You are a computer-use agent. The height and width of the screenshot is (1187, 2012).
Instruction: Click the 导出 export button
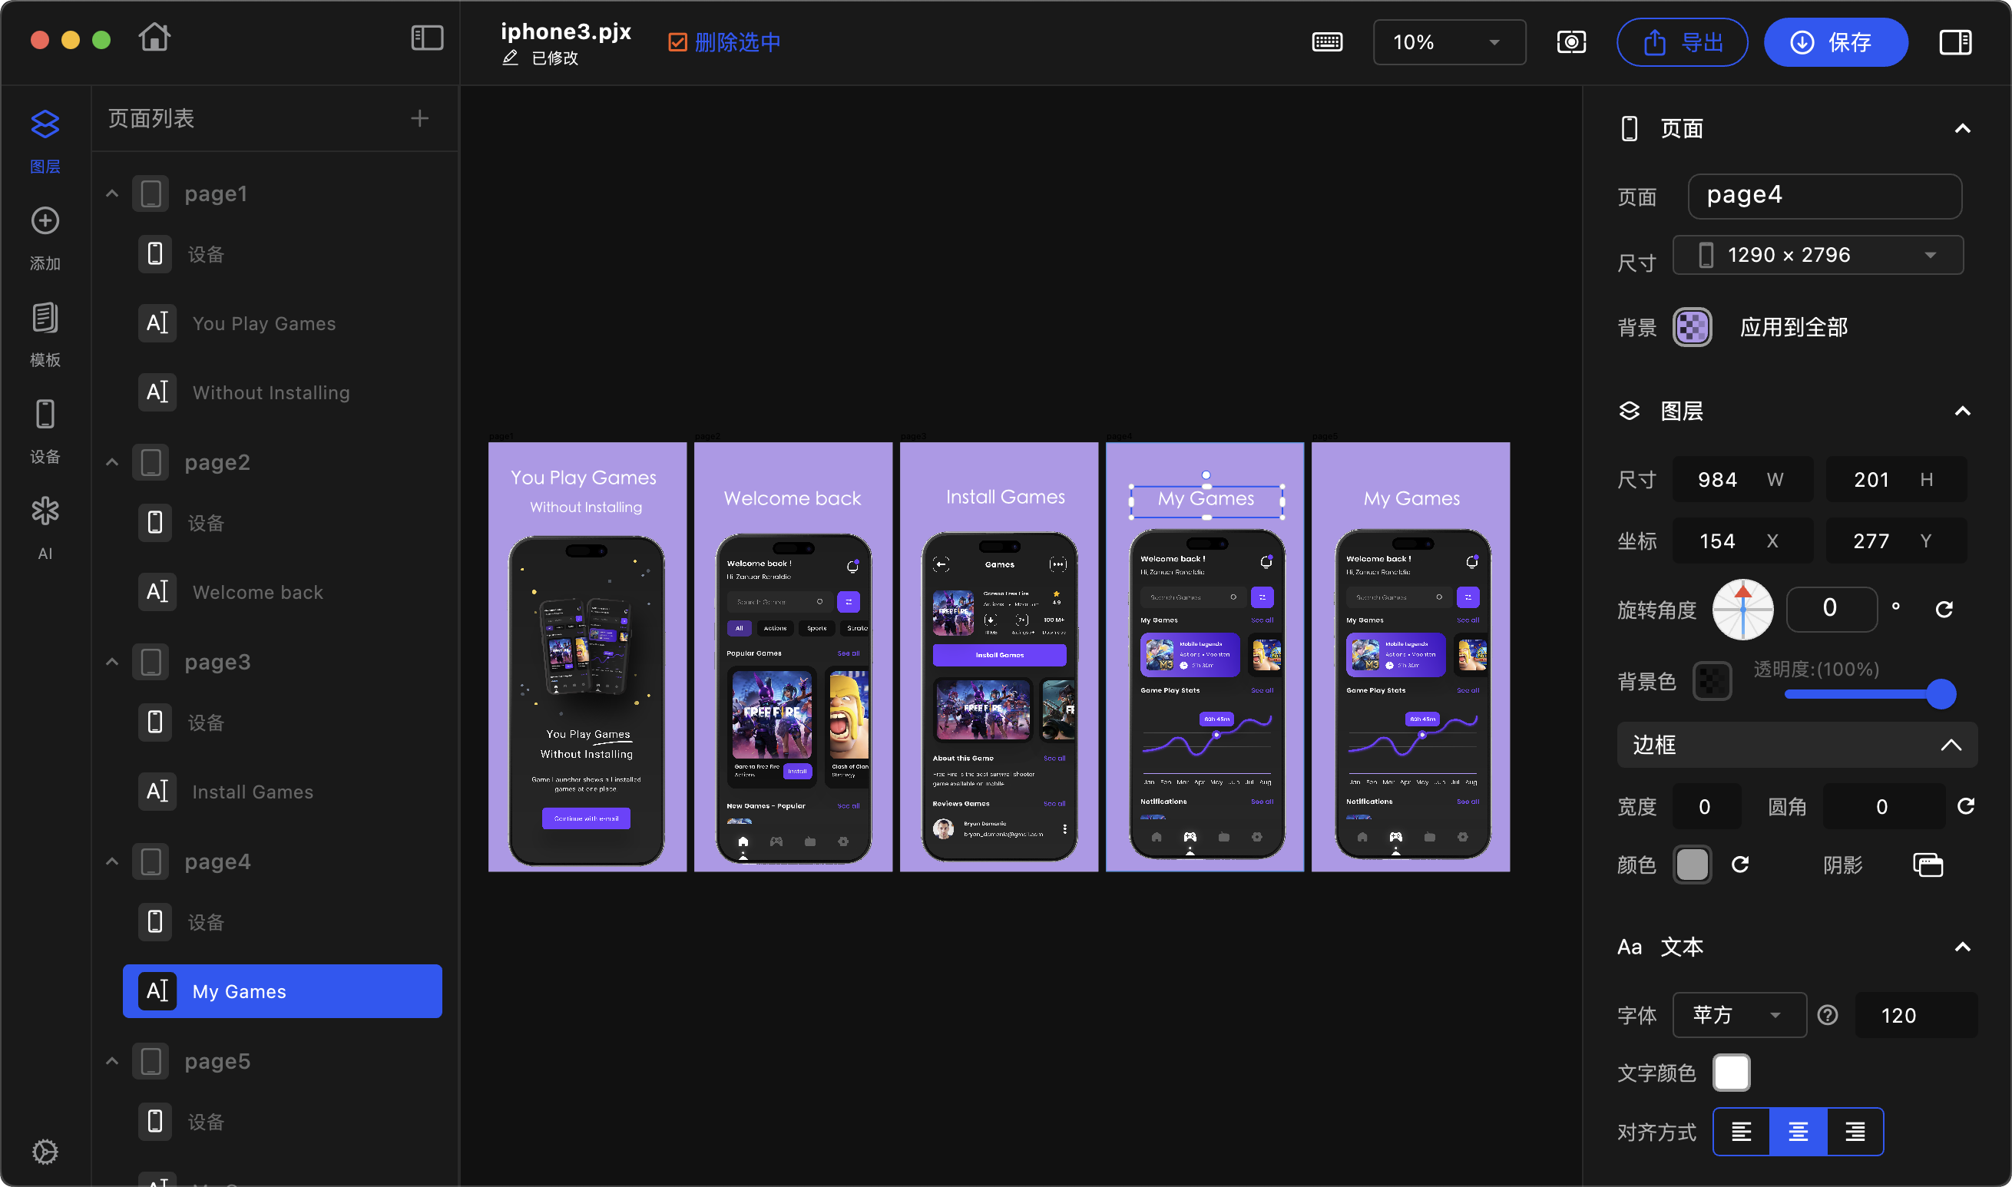(1682, 42)
